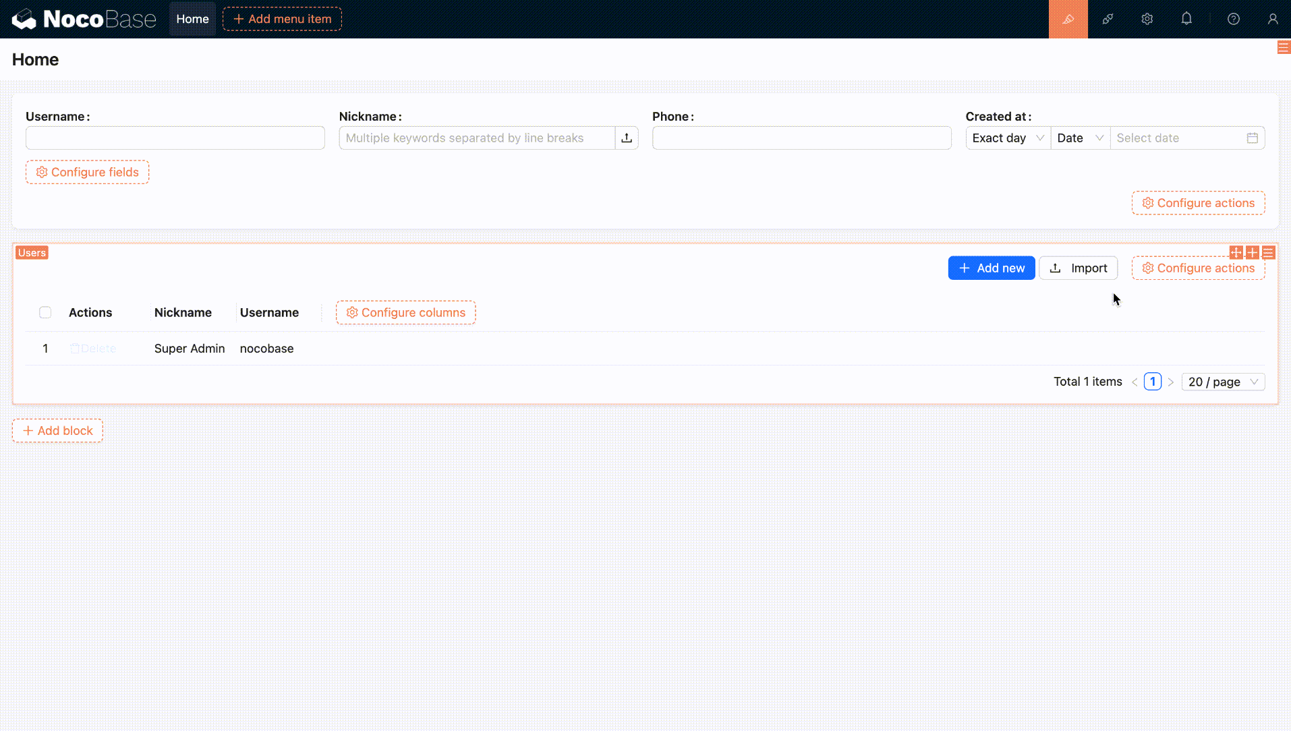
Task: Select the Home menu item
Action: click(192, 19)
